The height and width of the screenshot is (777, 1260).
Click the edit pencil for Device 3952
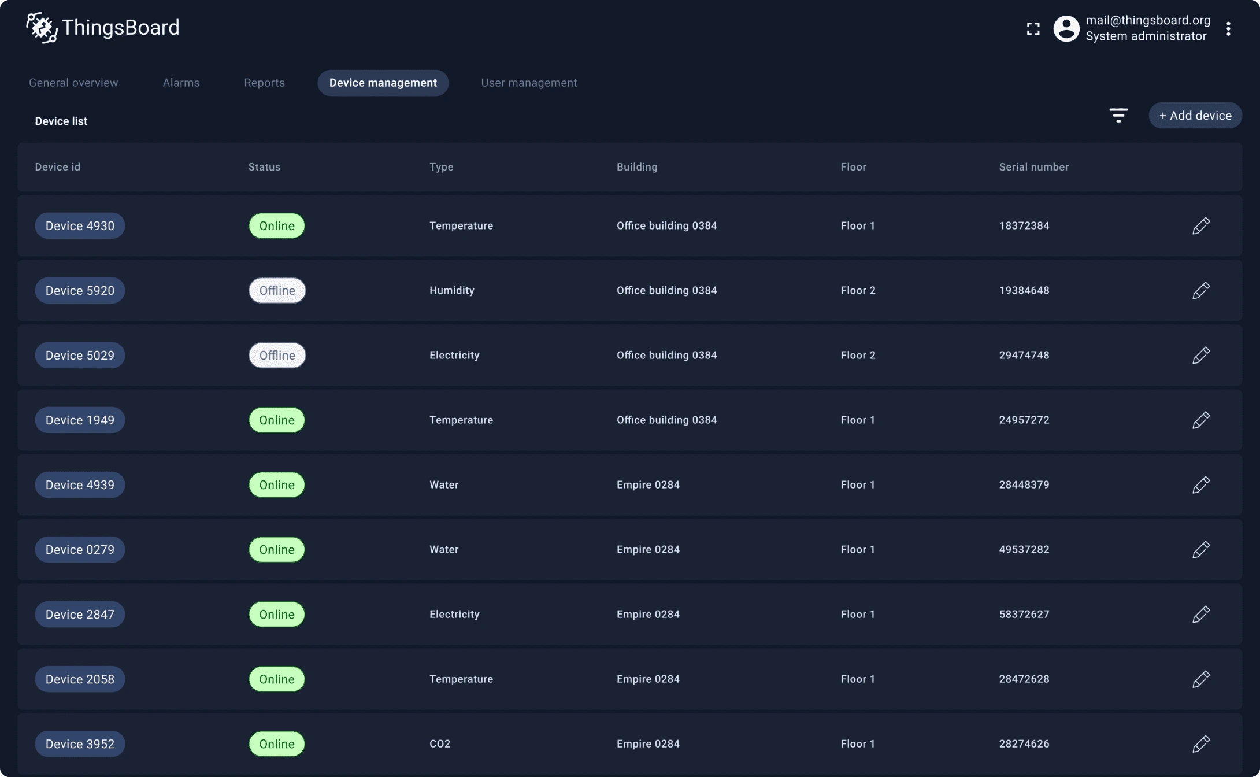click(1200, 743)
